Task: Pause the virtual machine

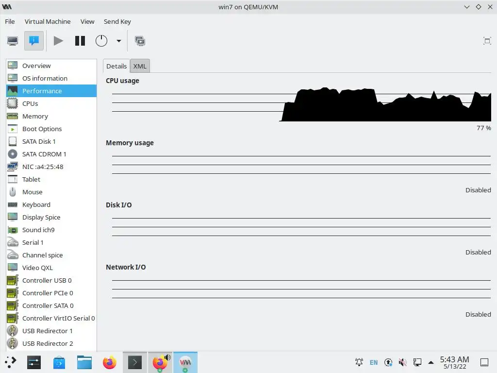Action: 80,41
